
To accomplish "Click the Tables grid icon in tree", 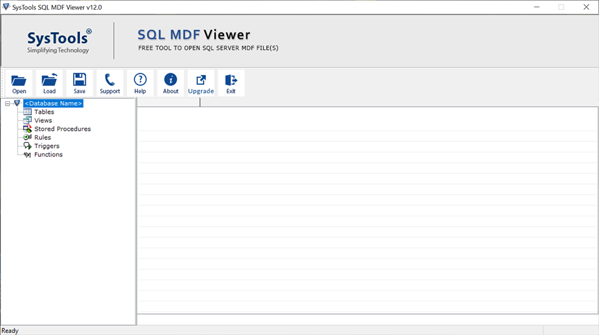I will [x=28, y=112].
